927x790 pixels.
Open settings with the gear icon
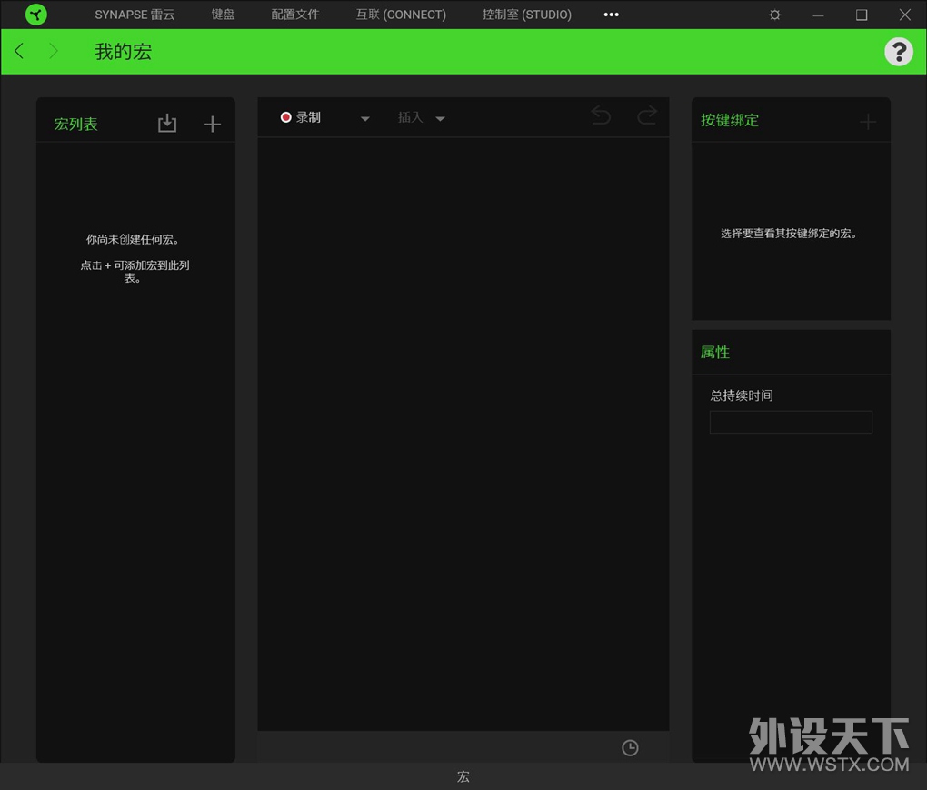click(774, 15)
